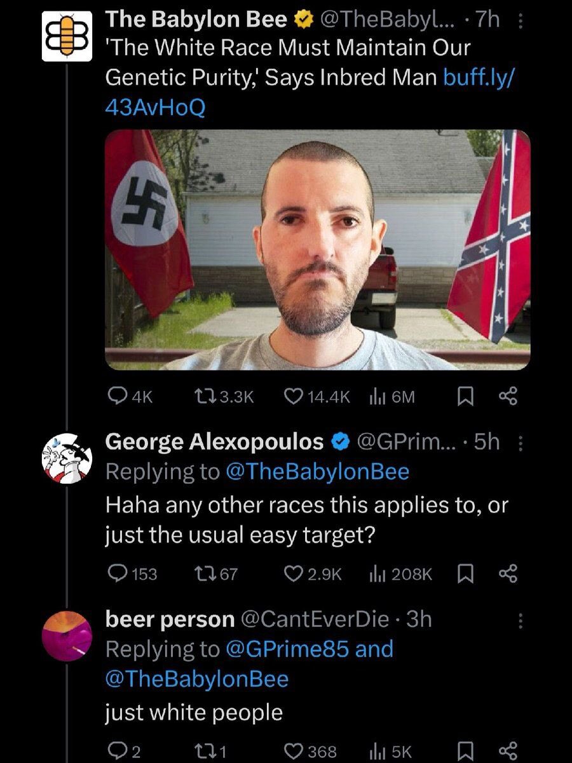572x763 pixels.
Task: Open more options for Babylon Bee post
Action: point(521,22)
